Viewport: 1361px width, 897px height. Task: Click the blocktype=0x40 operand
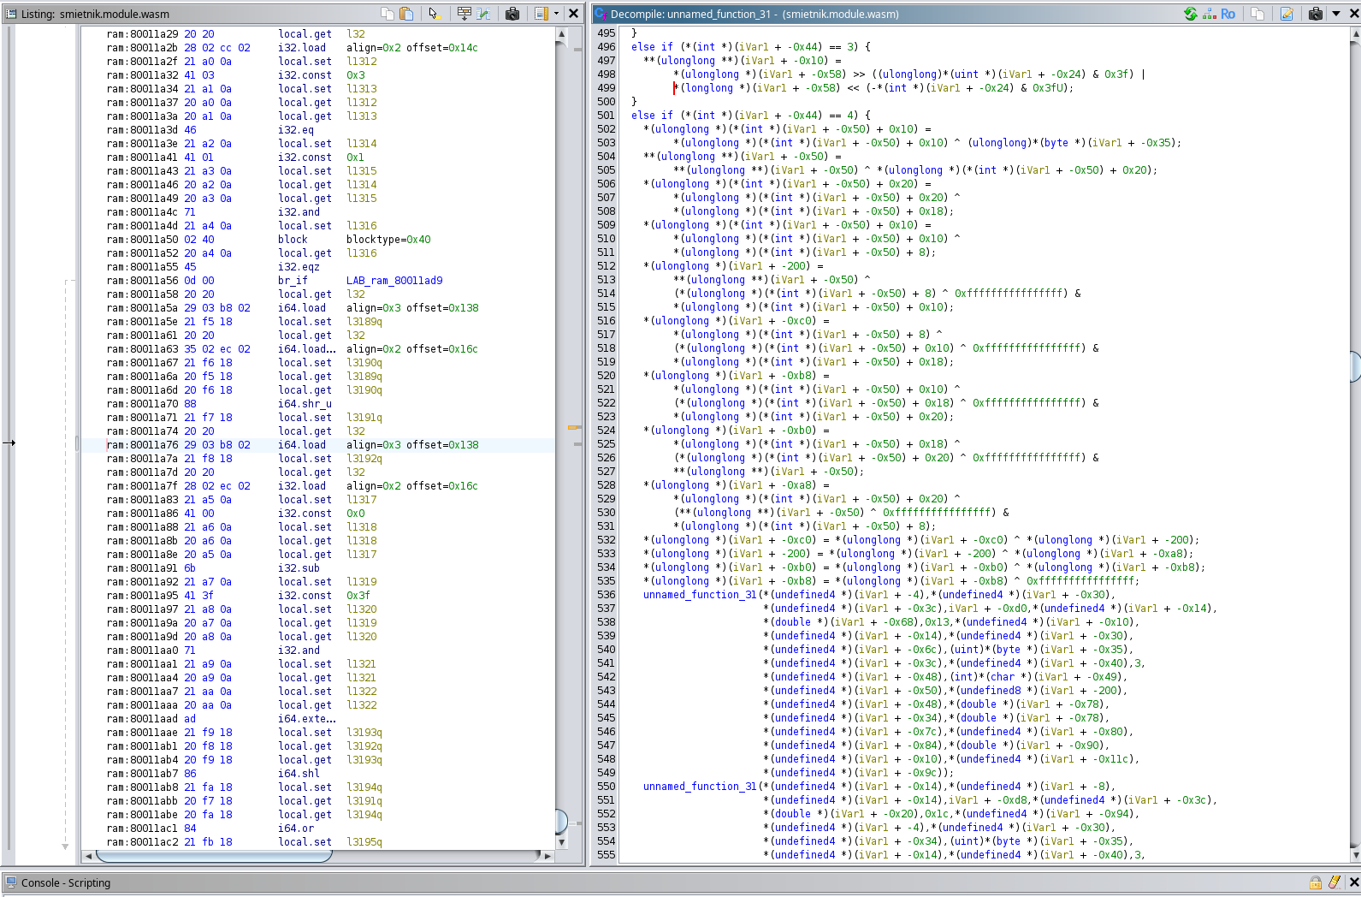388,240
